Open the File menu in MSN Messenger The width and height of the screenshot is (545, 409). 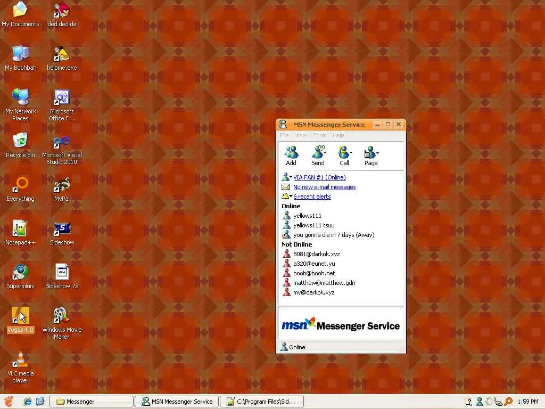(284, 135)
